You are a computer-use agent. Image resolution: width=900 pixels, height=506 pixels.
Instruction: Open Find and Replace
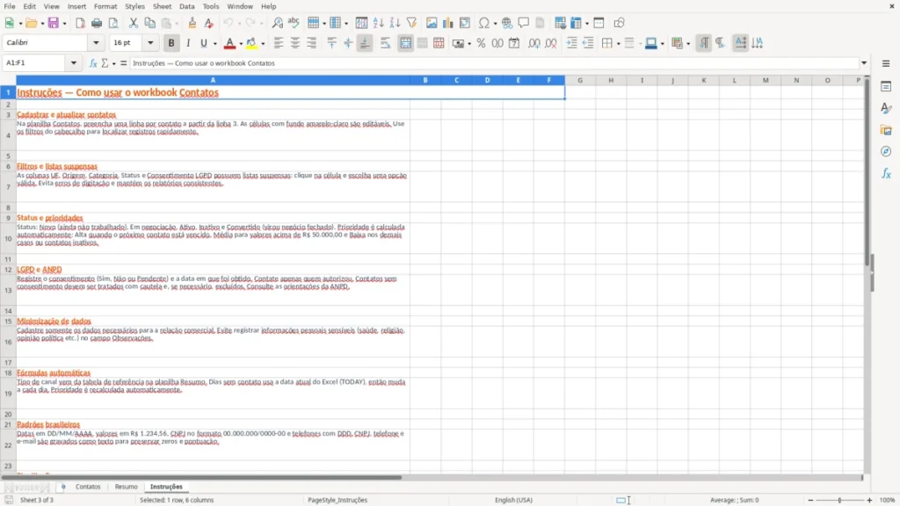(277, 23)
